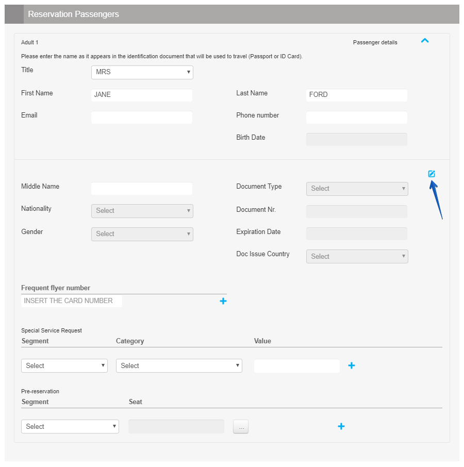
Task: Open Special Service Request Category dropdown
Action: click(179, 366)
